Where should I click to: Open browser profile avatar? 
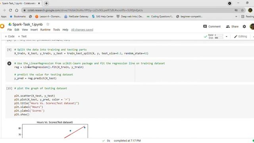tap(250, 10)
